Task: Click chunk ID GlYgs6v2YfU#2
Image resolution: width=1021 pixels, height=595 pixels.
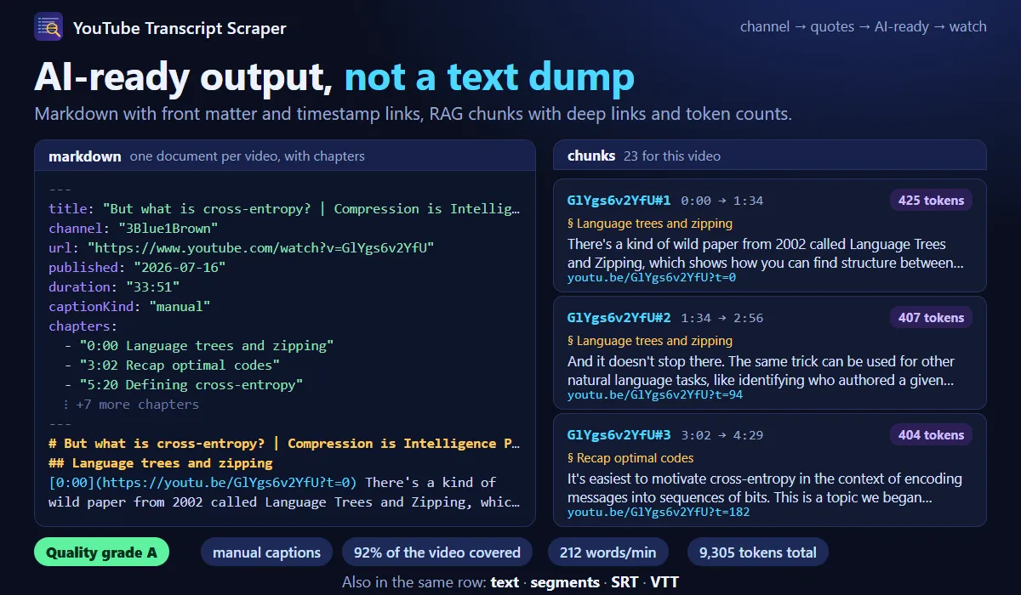Action: [619, 318]
